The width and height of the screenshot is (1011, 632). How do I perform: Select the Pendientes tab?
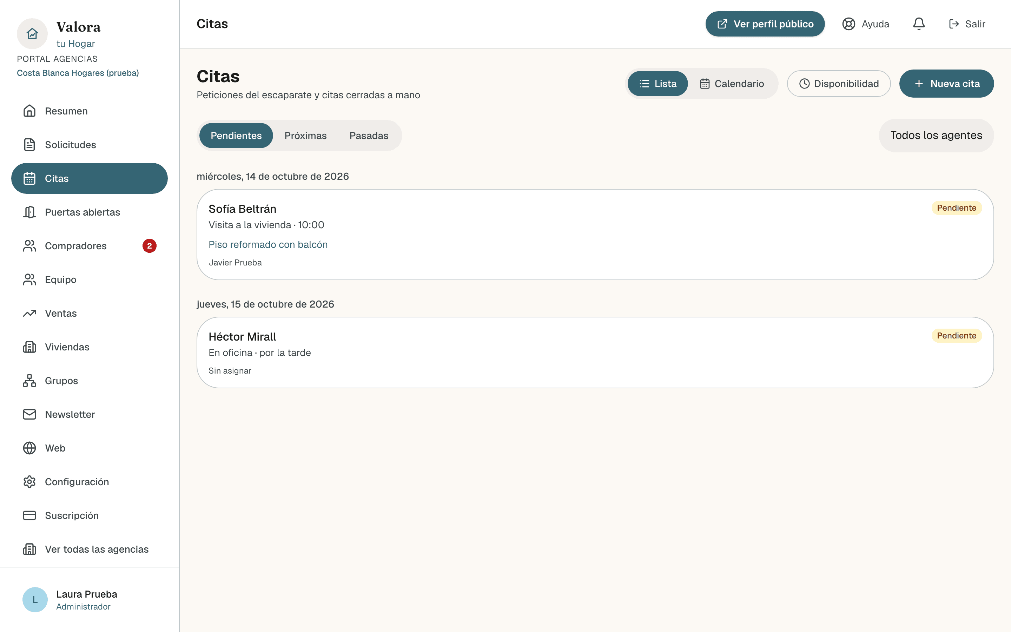[x=236, y=136]
